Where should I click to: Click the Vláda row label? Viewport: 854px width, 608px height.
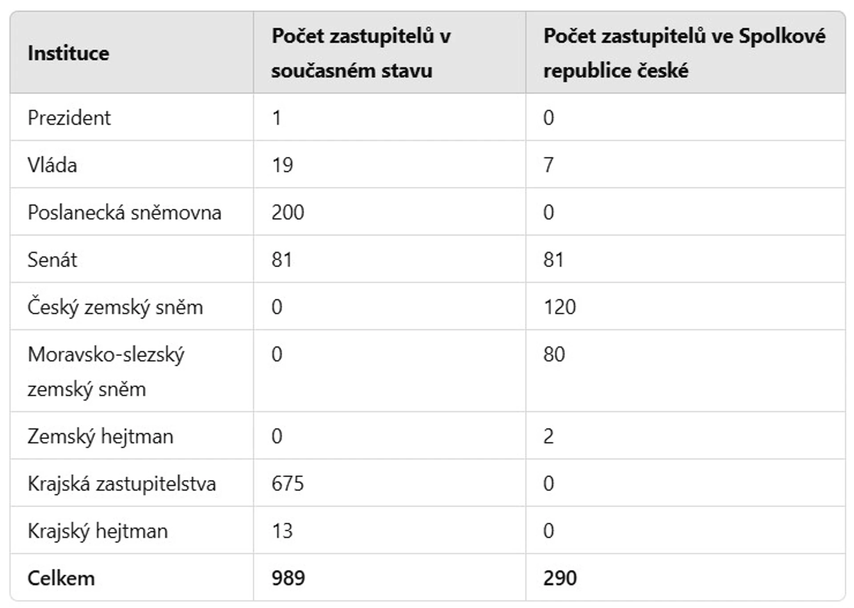(x=52, y=165)
